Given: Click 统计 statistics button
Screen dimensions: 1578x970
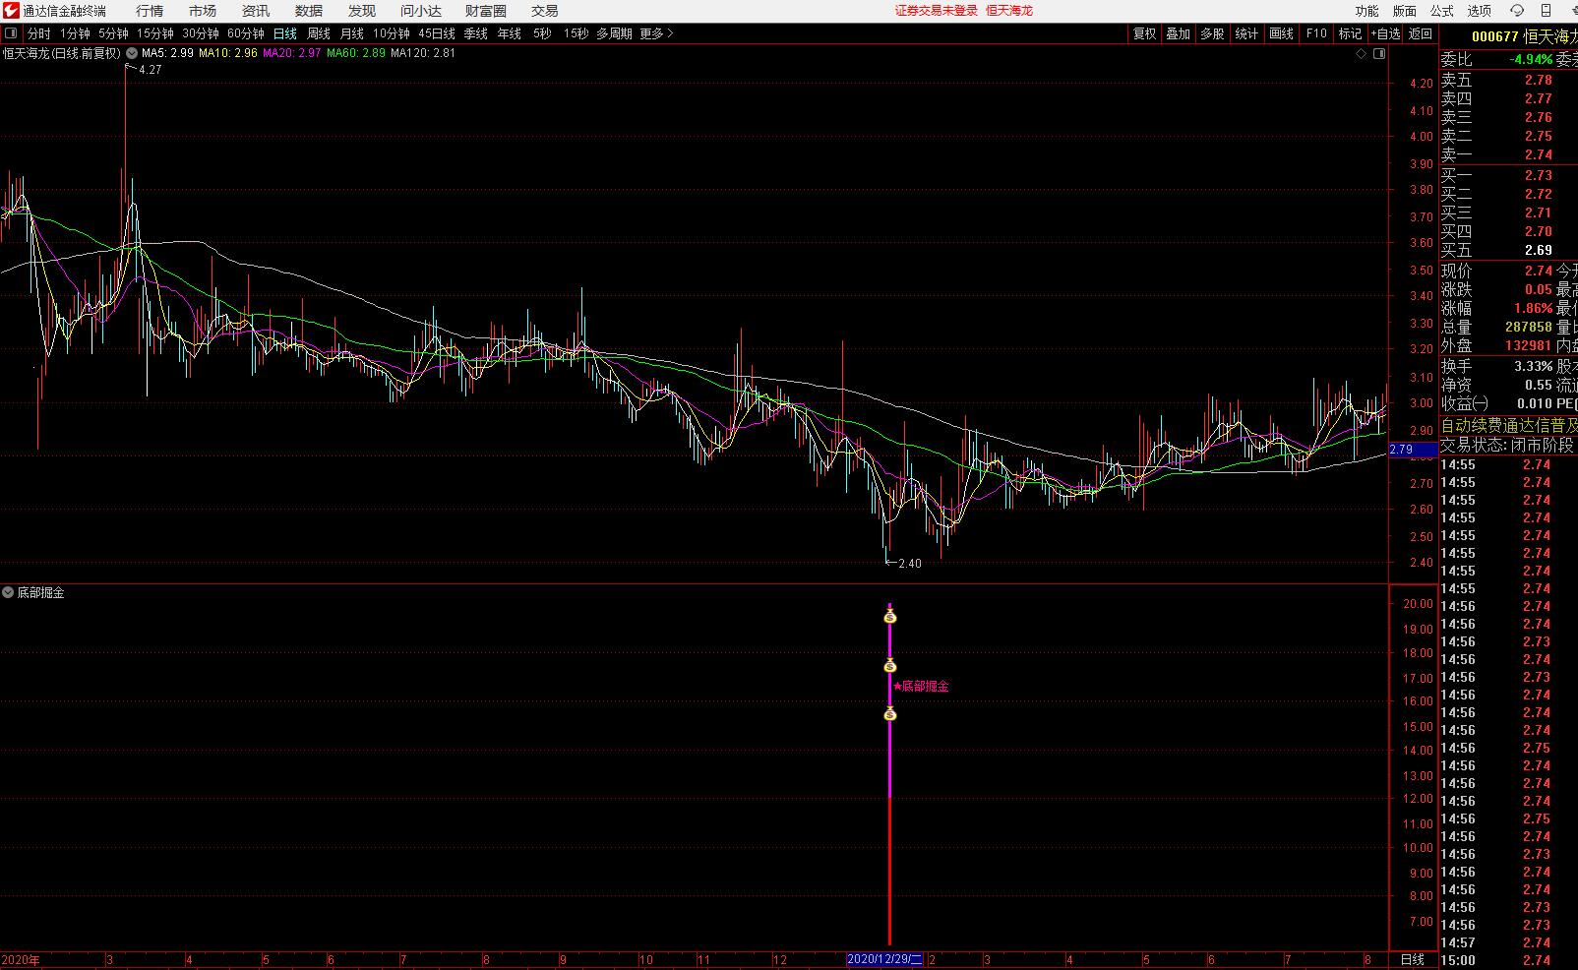Looking at the screenshot, I should [x=1246, y=33].
